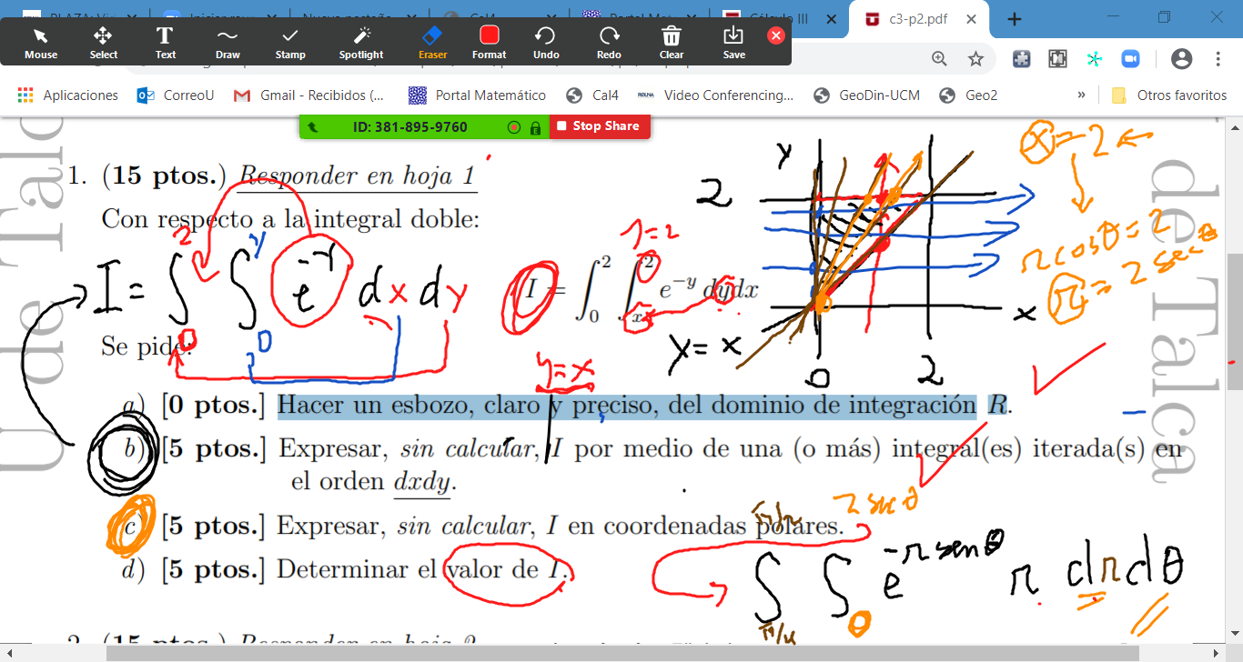Click the '(15 ptos.)' heading of question 1
This screenshot has width=1243, height=662.
click(167, 176)
